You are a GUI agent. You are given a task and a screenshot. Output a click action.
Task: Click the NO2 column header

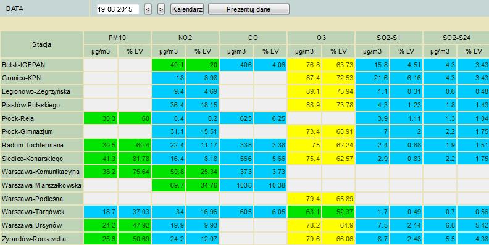(185, 38)
